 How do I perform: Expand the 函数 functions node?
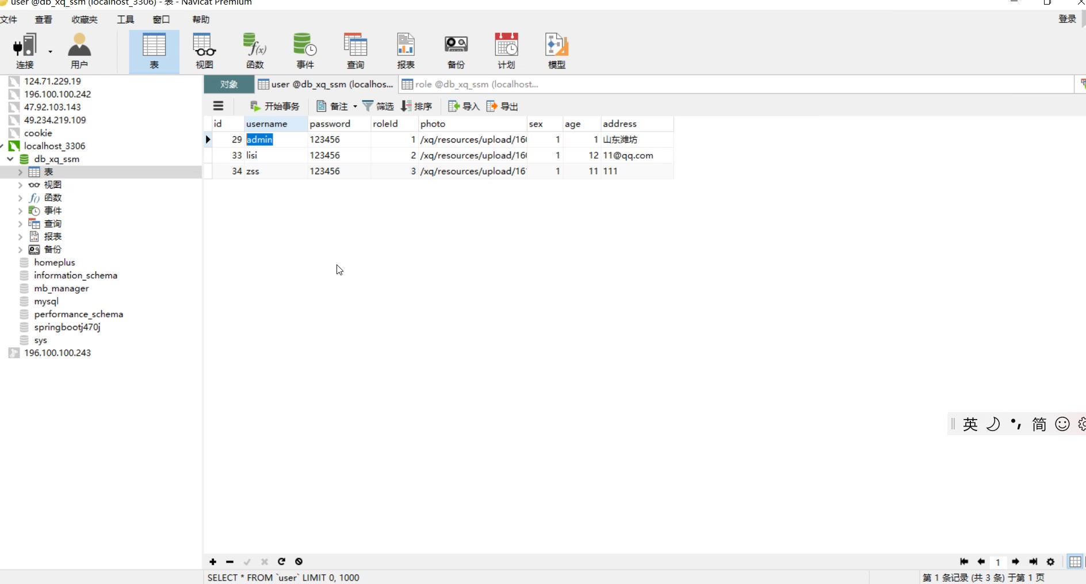coord(20,198)
